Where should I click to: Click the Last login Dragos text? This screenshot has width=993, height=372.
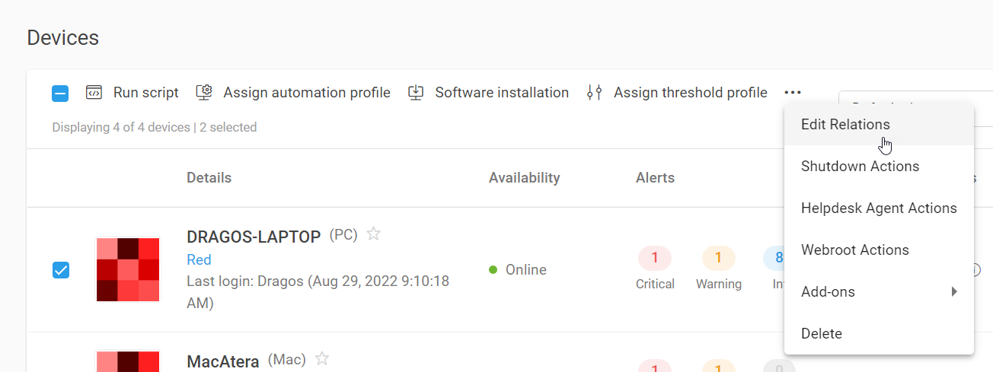coord(318,292)
